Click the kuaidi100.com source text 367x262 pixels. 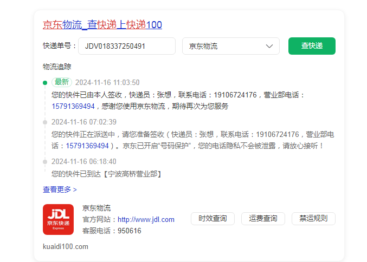coord(66,247)
